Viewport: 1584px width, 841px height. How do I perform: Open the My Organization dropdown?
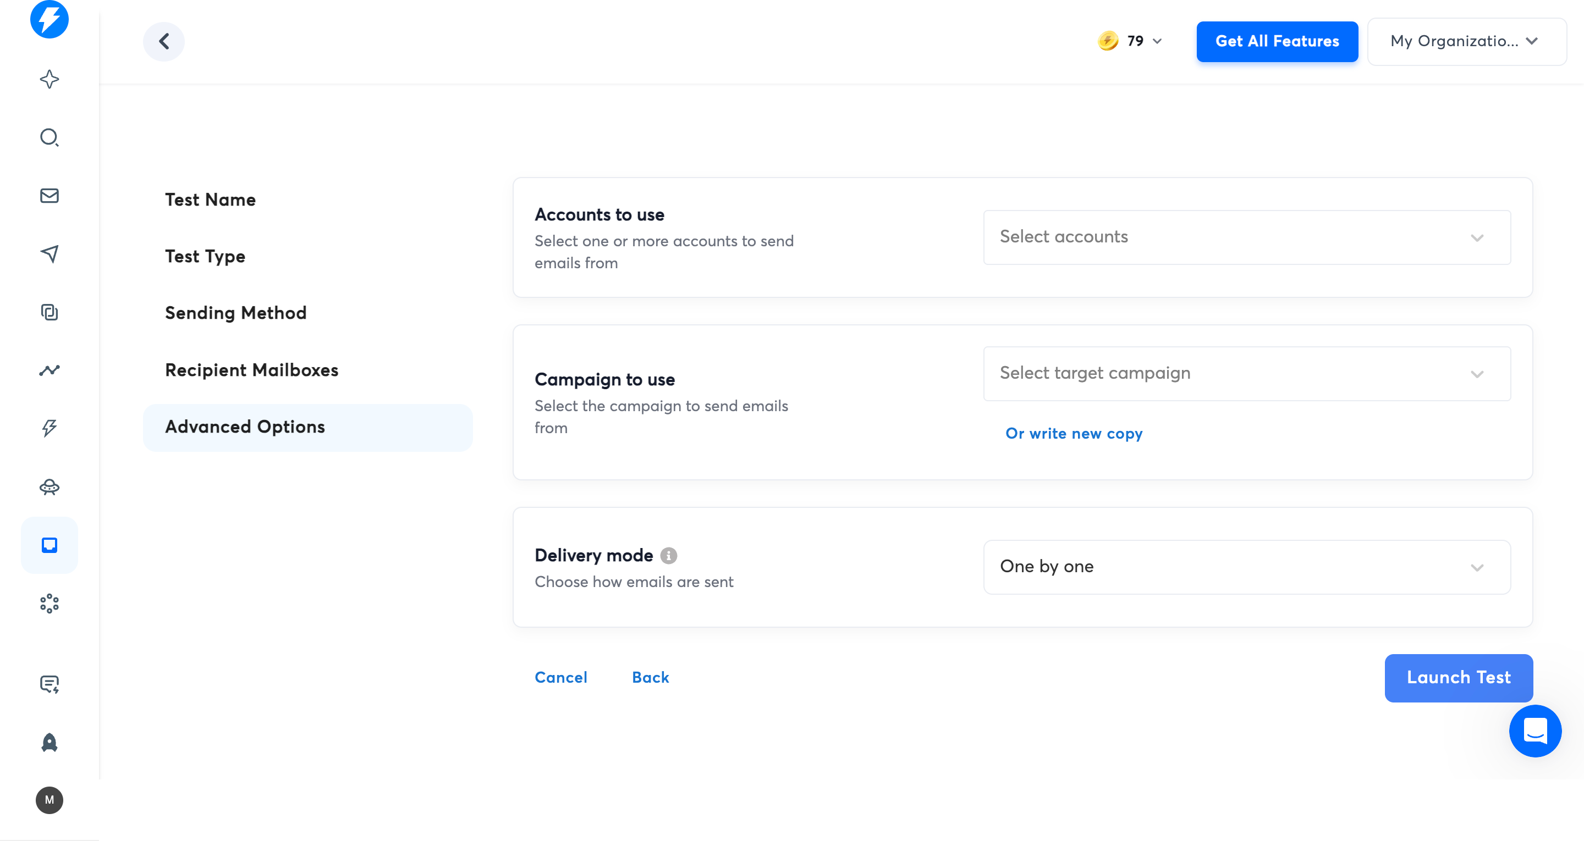1466,41
